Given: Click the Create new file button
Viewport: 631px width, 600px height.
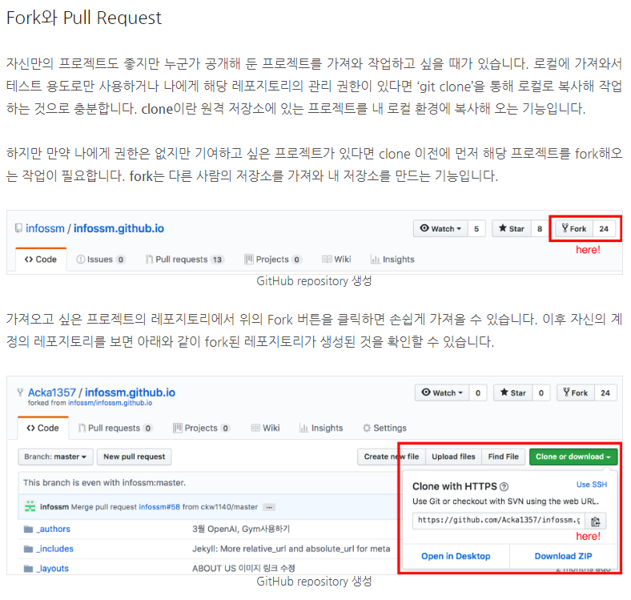Looking at the screenshot, I should (392, 457).
